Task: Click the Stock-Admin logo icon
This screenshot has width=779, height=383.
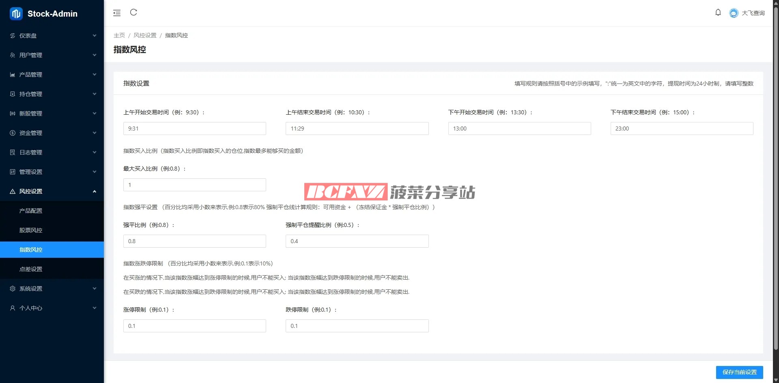Action: 16,14
